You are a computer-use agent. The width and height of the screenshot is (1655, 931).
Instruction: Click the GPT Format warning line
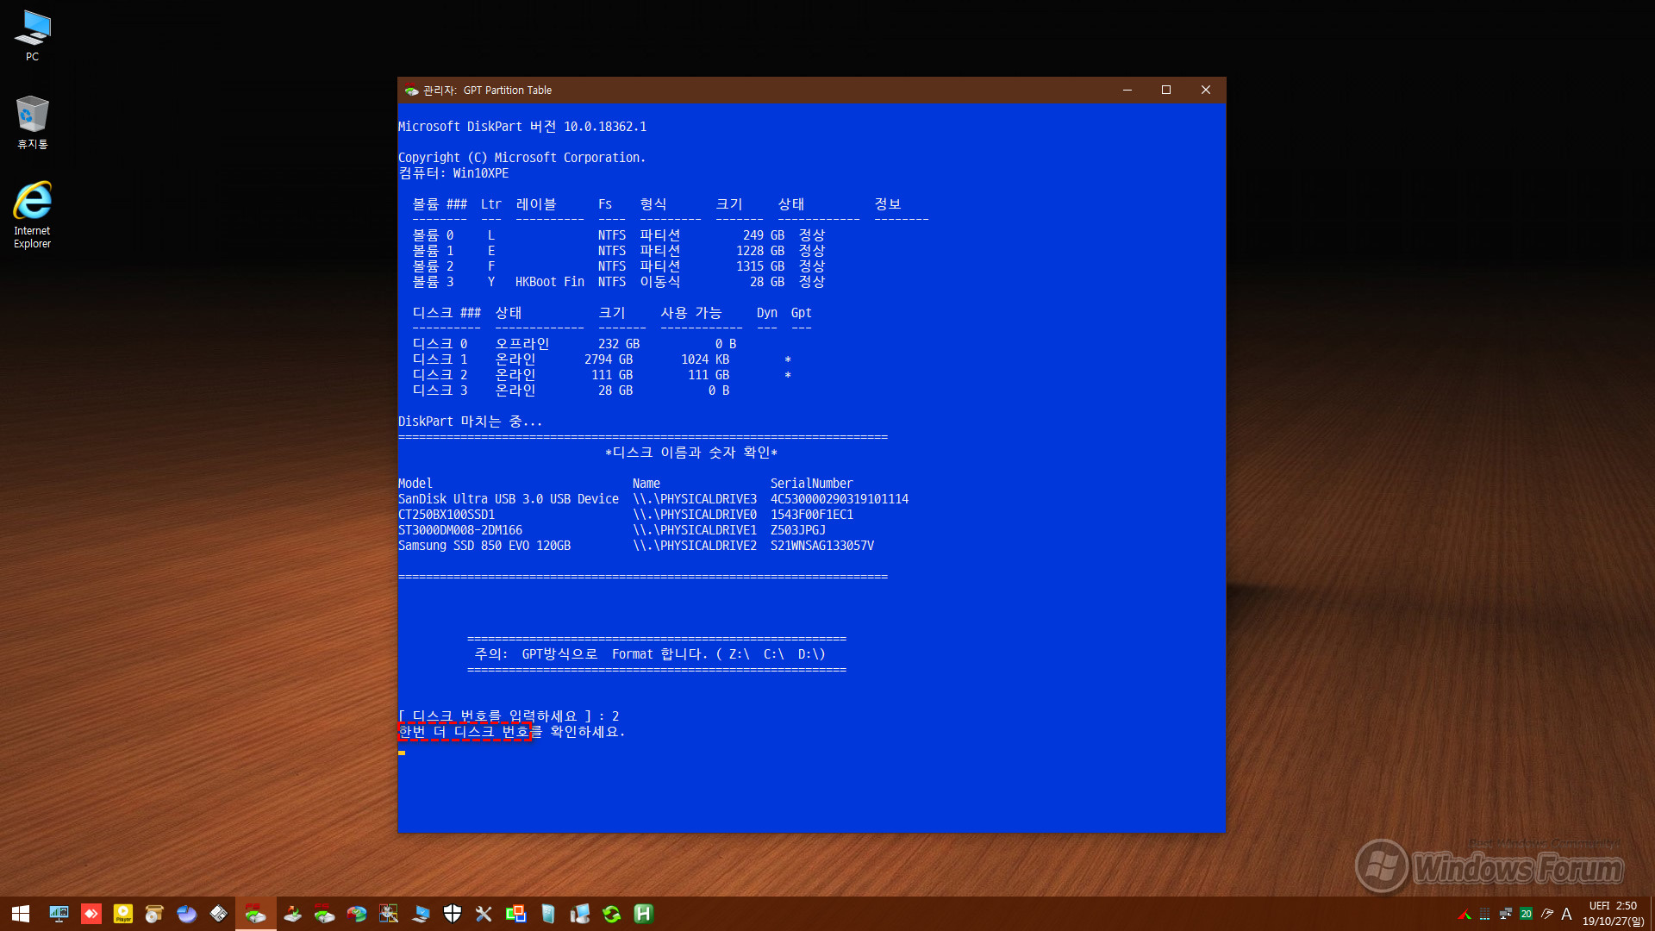tap(650, 654)
